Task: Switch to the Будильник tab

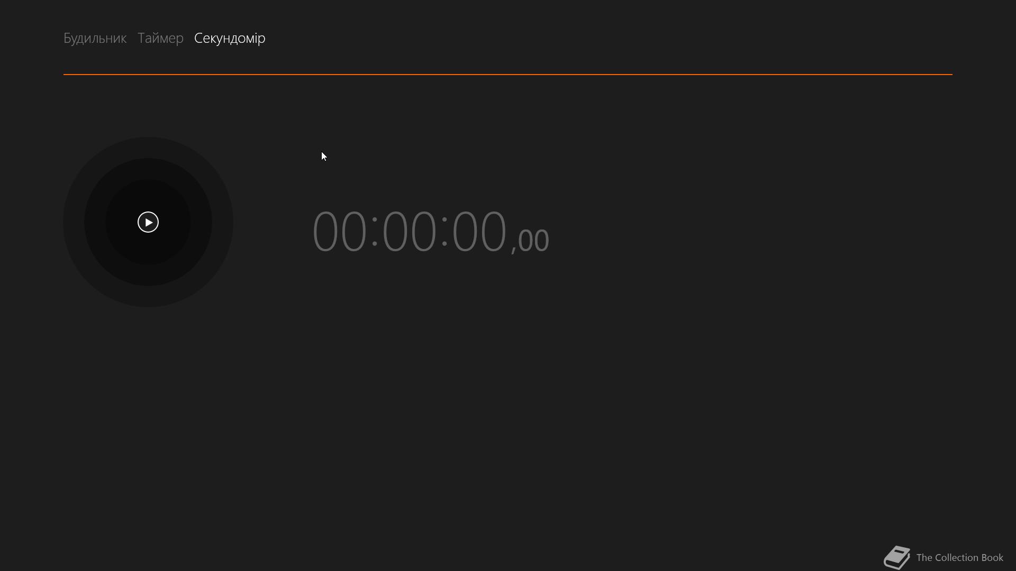Action: click(x=95, y=38)
